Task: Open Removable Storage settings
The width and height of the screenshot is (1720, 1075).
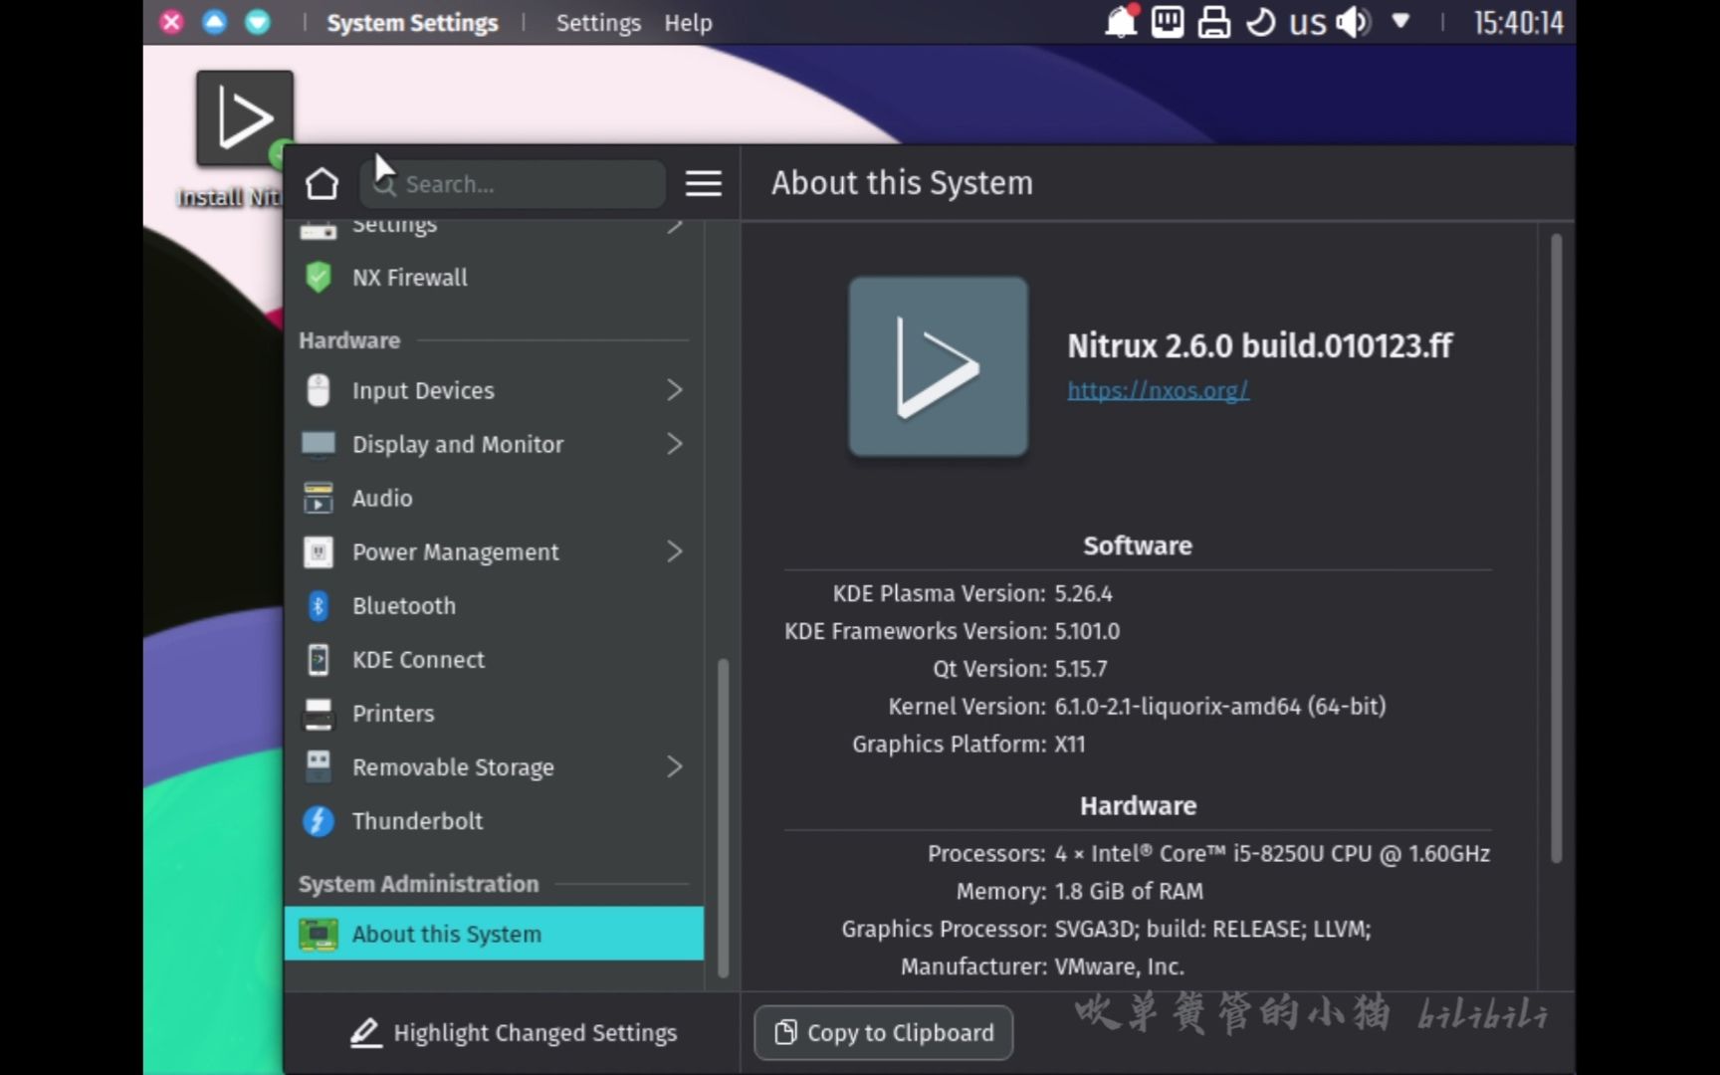Action: point(494,766)
